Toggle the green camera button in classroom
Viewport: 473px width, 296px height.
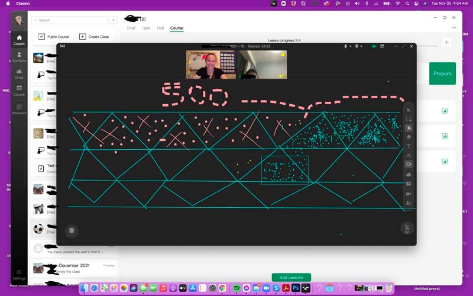[374, 46]
